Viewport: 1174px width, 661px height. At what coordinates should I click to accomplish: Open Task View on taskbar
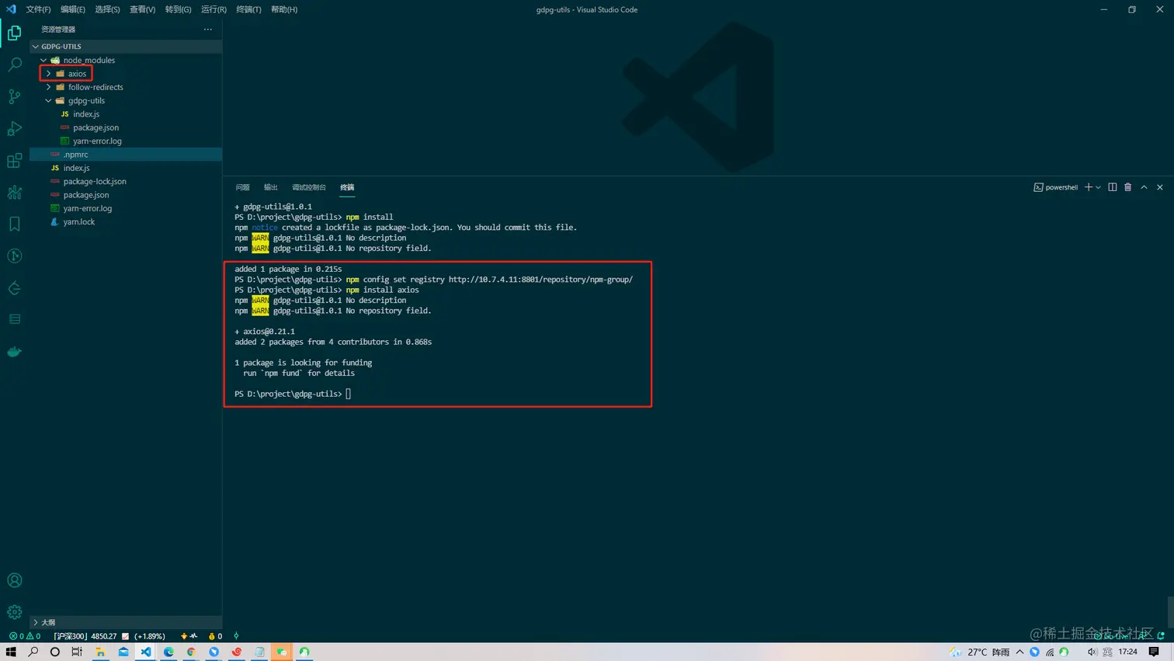click(x=77, y=652)
